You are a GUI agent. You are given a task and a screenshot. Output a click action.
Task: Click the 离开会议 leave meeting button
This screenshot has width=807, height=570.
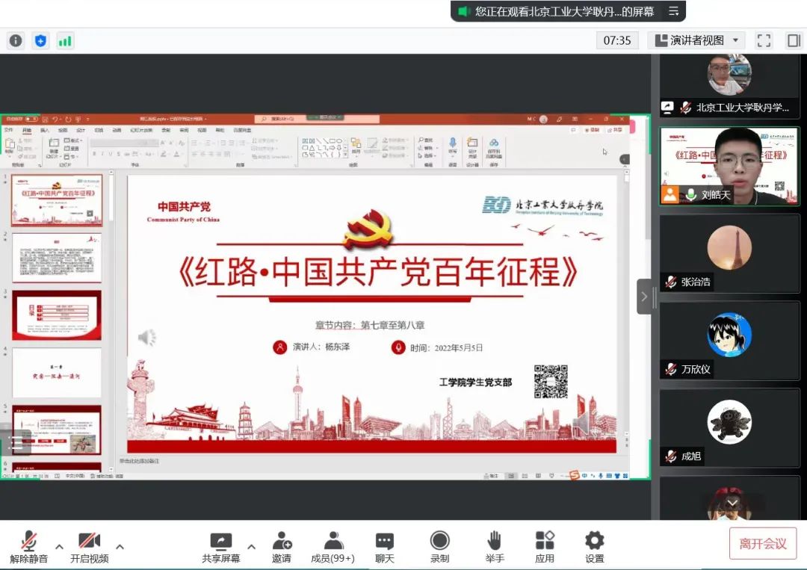pyautogui.click(x=763, y=543)
